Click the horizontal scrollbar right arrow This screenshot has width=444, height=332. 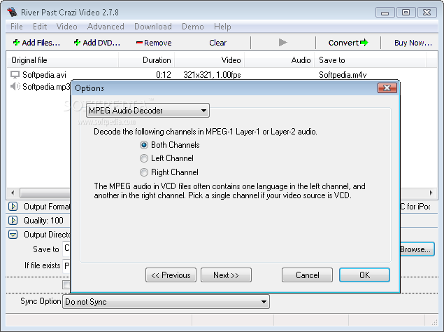click(431, 193)
